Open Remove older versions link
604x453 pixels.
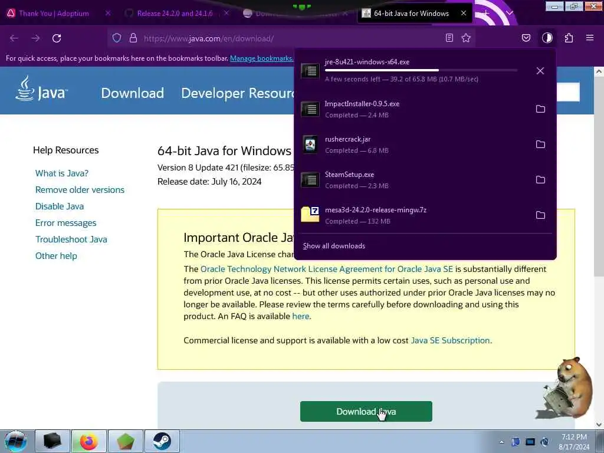click(80, 190)
